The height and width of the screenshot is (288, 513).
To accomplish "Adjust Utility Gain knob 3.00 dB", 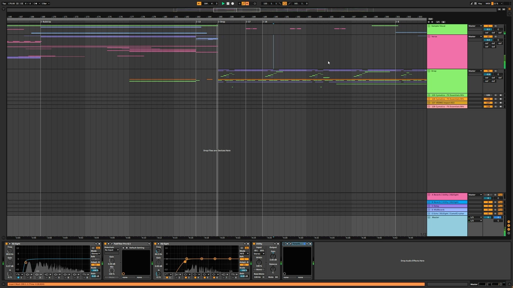I will (x=273, y=256).
